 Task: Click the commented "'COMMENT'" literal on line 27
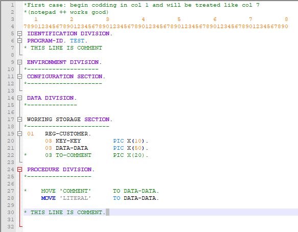75,191
